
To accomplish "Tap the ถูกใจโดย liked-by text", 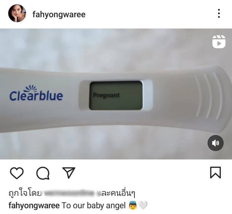I will (25, 193).
